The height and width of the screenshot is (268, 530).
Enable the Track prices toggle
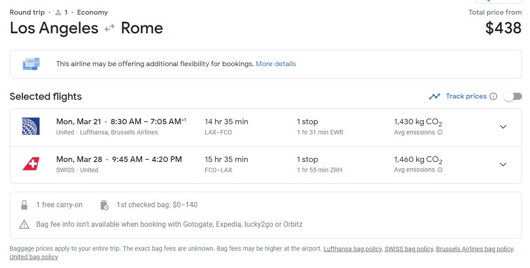tap(512, 96)
